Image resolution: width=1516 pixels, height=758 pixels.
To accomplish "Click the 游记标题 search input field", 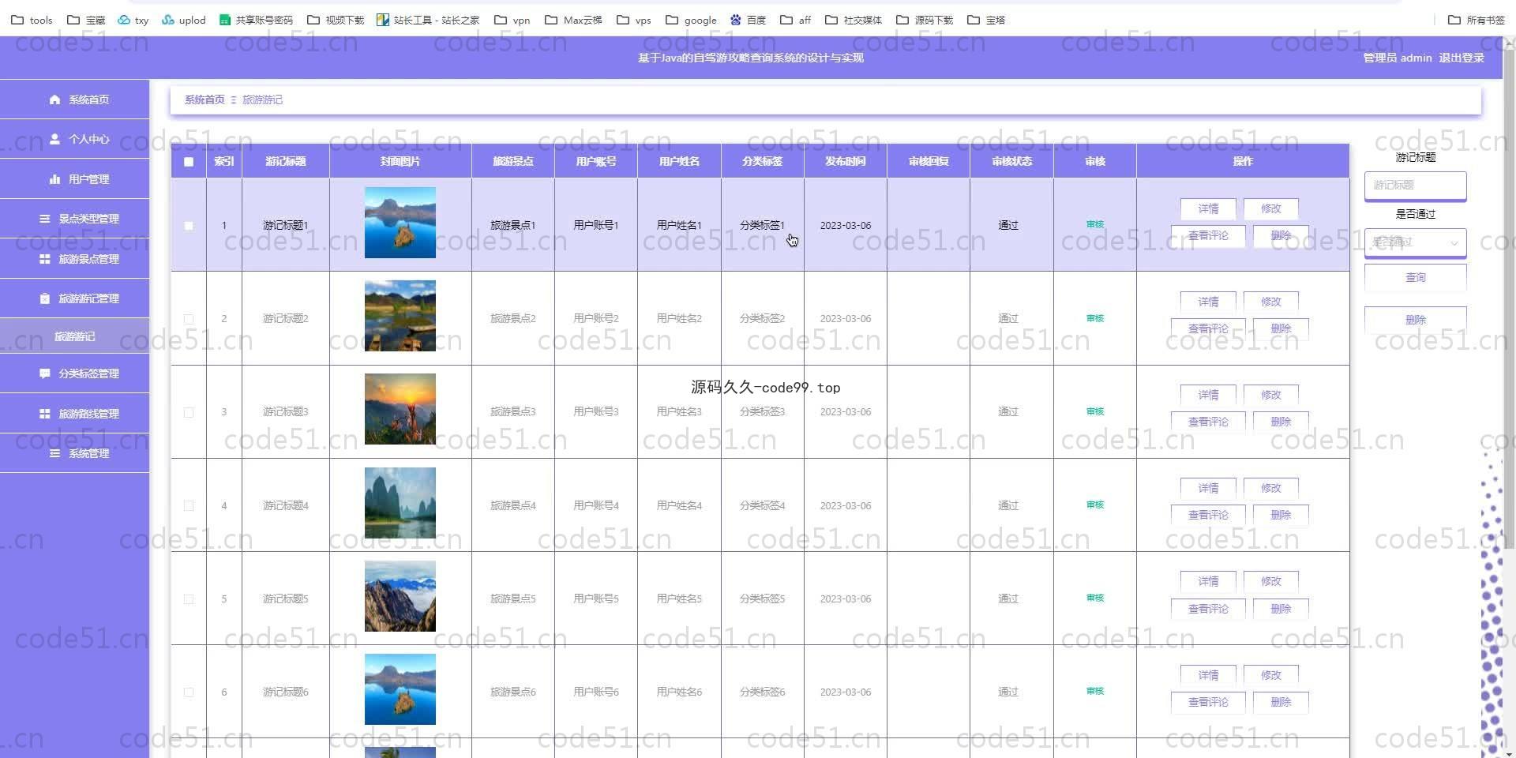I will coord(1415,186).
